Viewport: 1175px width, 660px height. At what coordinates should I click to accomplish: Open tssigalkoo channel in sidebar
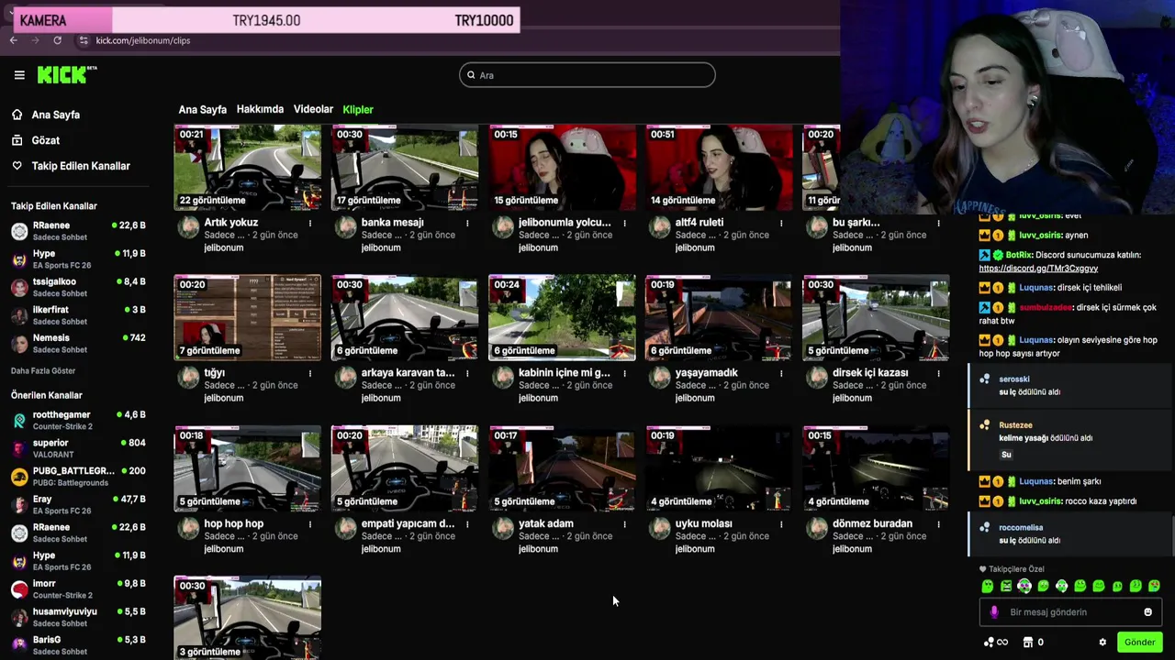pyautogui.click(x=78, y=287)
